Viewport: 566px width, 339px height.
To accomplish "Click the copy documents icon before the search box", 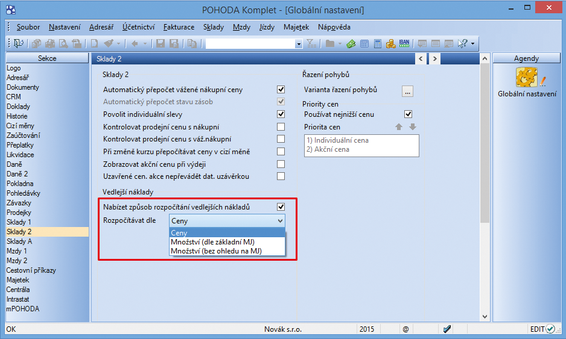I will 192,43.
